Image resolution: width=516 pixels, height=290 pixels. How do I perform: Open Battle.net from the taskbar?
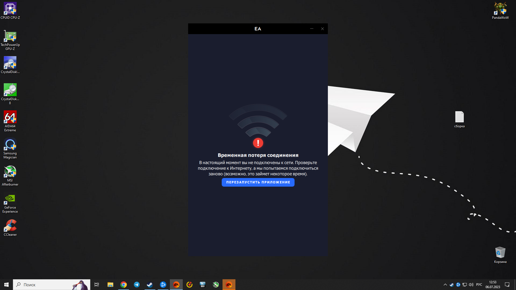click(x=163, y=285)
